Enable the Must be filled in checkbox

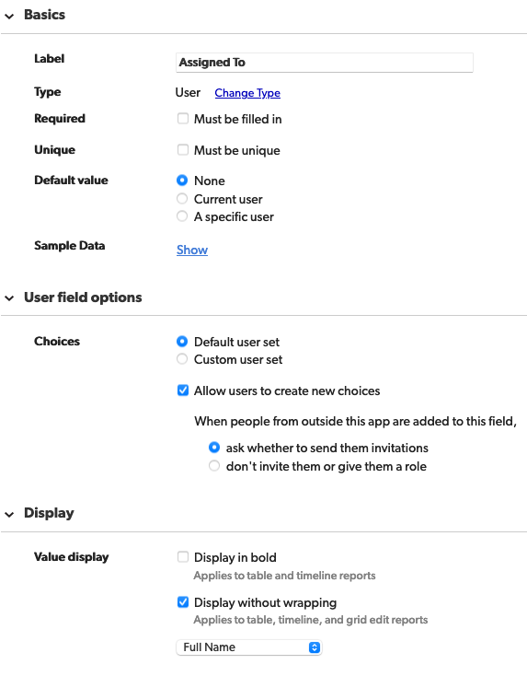[183, 119]
